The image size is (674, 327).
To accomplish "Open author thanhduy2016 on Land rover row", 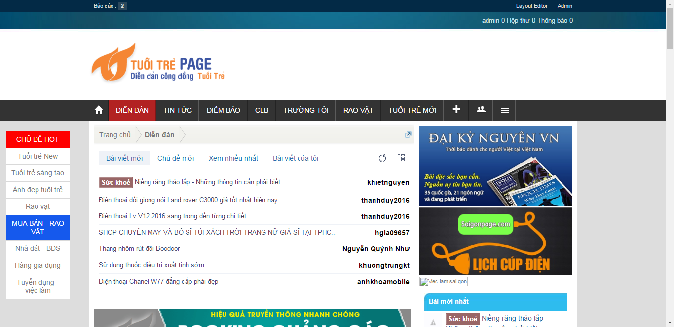I will tap(385, 201).
